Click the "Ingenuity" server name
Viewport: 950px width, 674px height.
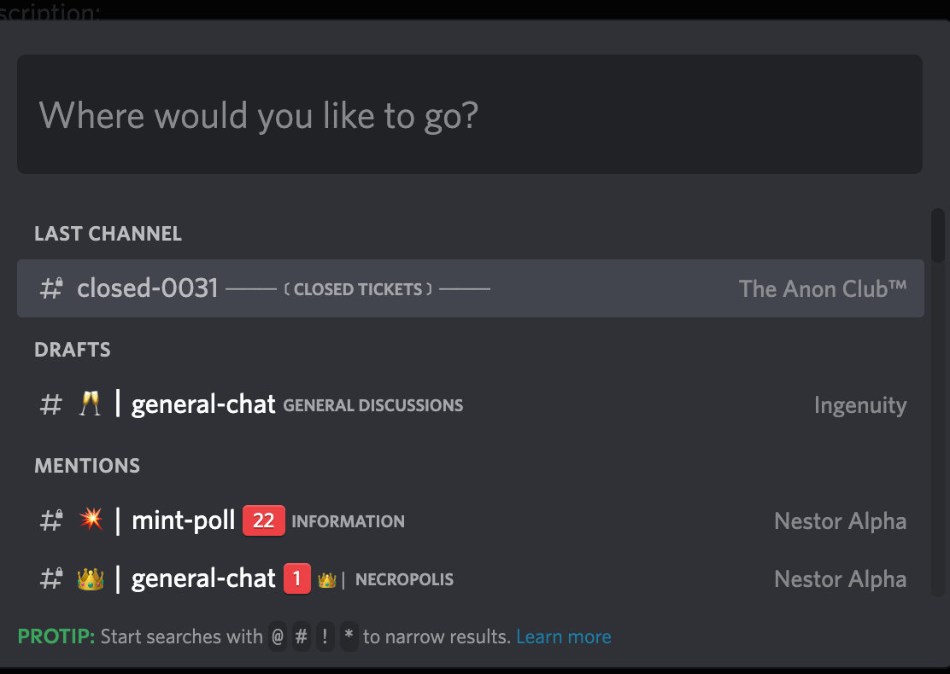[859, 404]
